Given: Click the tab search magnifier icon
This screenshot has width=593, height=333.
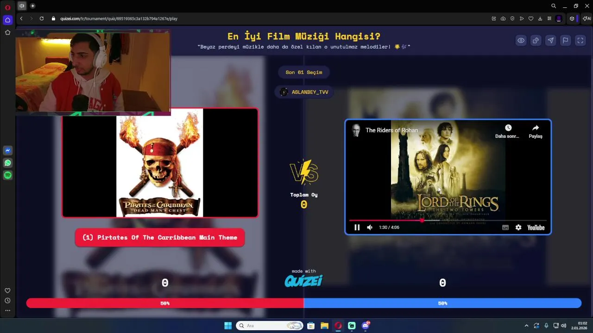Looking at the screenshot, I should [x=554, y=6].
